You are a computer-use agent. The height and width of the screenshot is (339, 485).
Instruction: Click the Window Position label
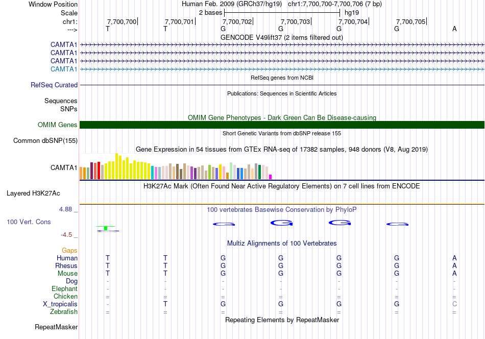click(53, 4)
